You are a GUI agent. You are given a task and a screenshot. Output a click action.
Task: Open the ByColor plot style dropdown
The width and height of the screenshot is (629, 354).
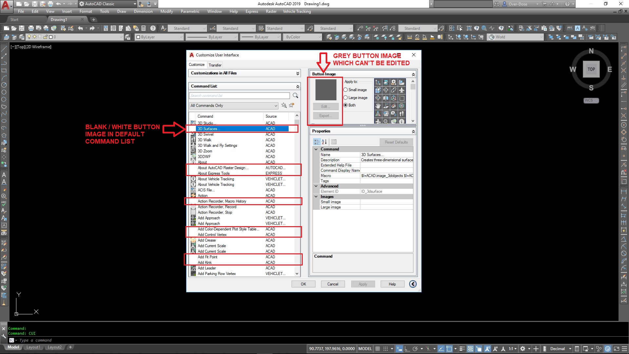[303, 37]
